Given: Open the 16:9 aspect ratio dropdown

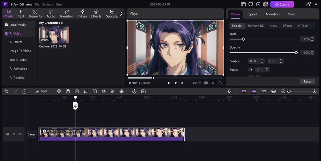Looking at the screenshot, I should pos(197,83).
